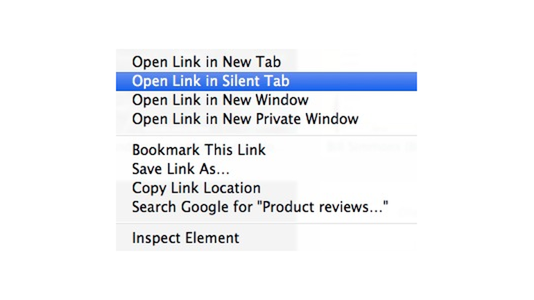Copy the link's location to clipboard
This screenshot has height=300, width=534.
[x=196, y=188]
